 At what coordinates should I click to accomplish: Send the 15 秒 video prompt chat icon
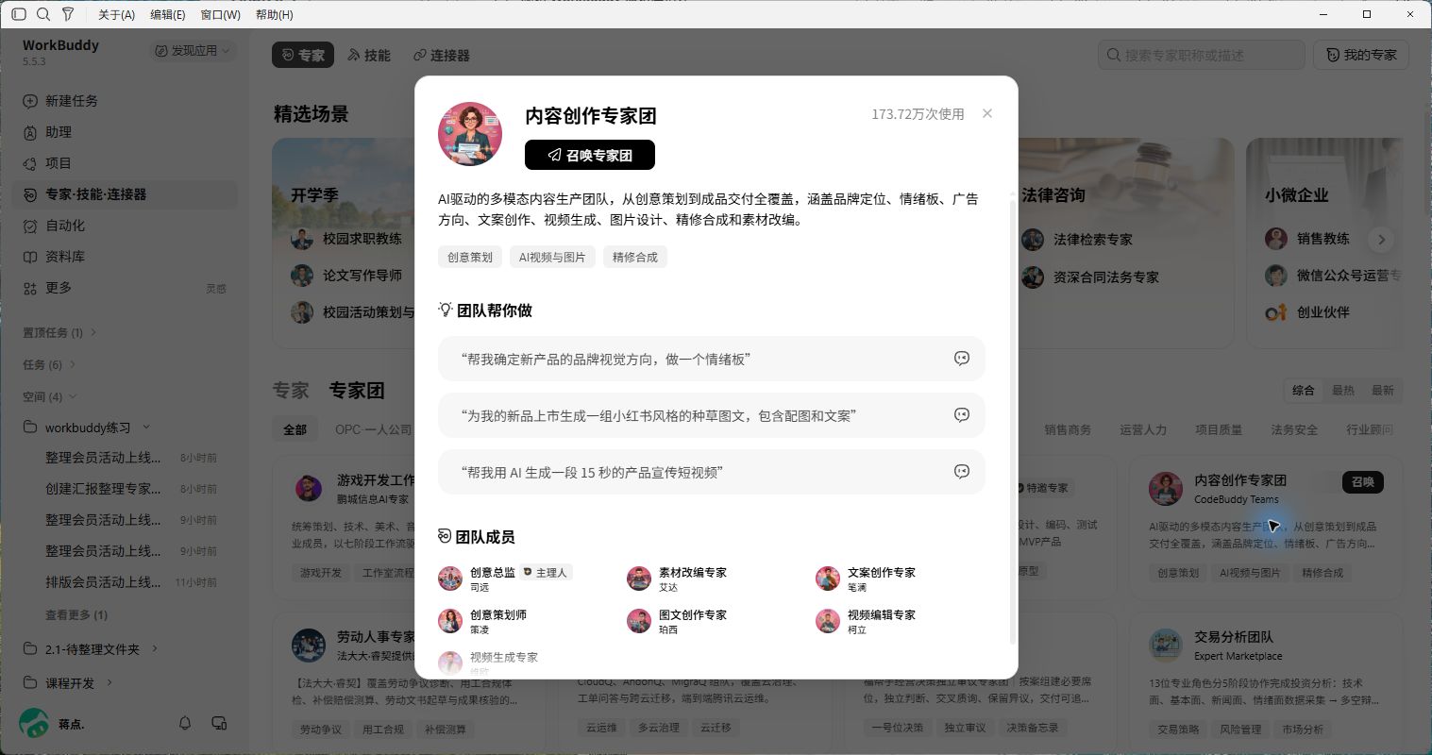(x=962, y=472)
